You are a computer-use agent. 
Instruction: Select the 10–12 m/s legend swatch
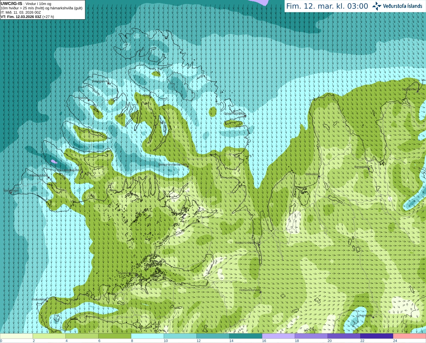tap(180, 336)
